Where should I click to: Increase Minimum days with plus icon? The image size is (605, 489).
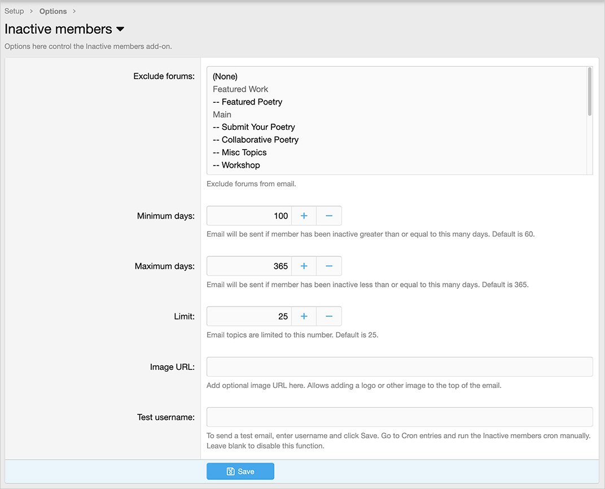tap(304, 216)
